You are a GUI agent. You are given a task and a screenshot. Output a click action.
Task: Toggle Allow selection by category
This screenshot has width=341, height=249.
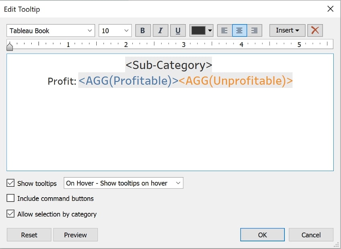click(x=10, y=214)
